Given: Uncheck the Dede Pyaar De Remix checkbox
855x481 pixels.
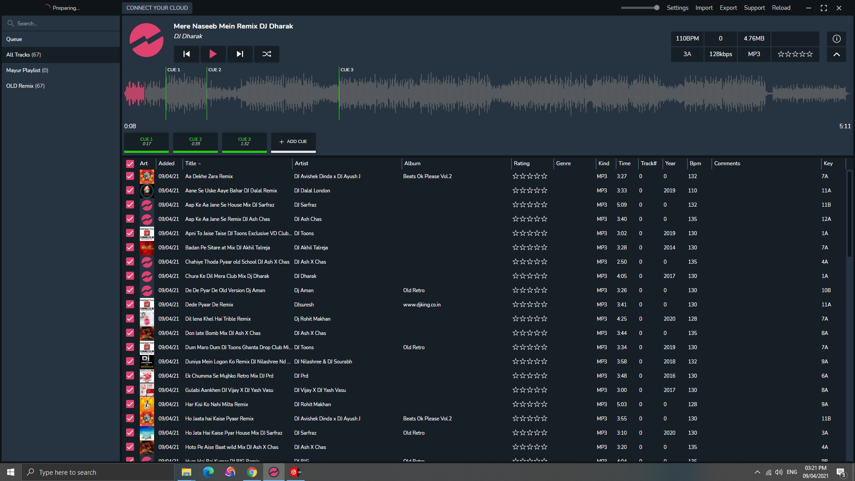Looking at the screenshot, I should pos(130,305).
